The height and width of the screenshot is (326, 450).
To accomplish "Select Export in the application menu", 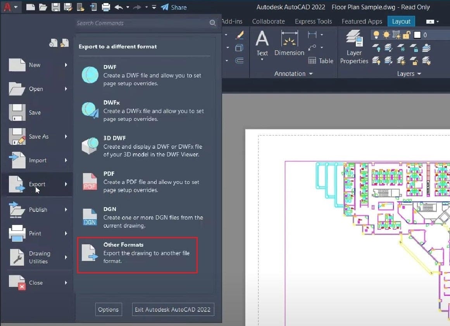I will tap(37, 184).
